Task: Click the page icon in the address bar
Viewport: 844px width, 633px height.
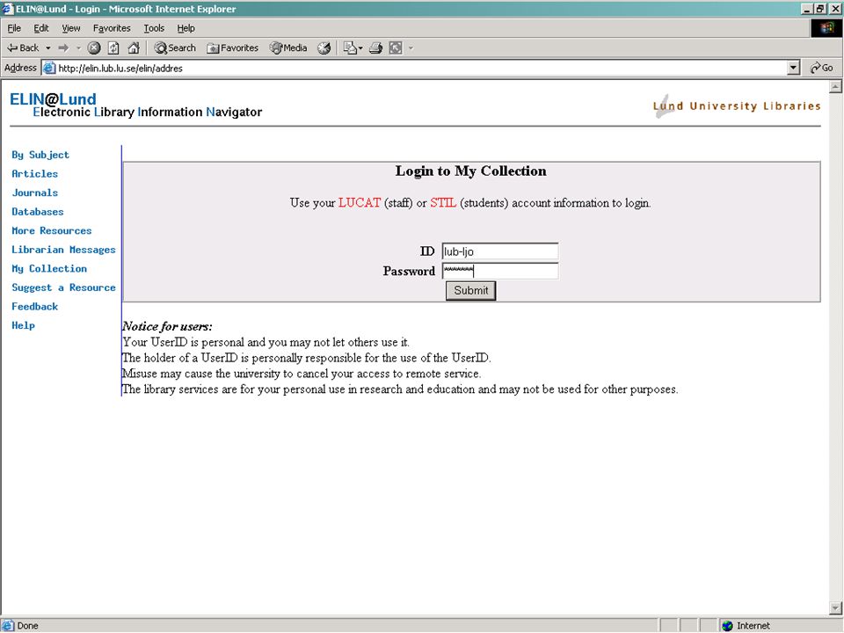Action: click(x=49, y=68)
